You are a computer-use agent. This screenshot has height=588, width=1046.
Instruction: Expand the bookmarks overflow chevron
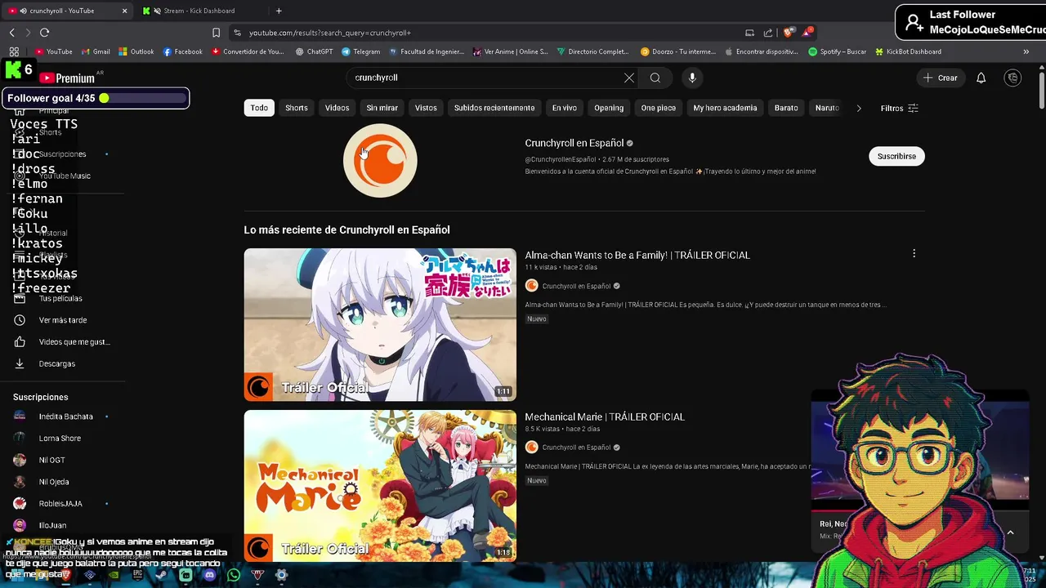click(x=1026, y=51)
